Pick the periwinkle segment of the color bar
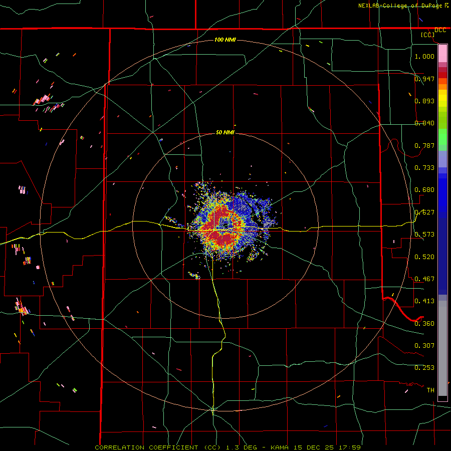The image size is (451, 451). click(x=442, y=159)
